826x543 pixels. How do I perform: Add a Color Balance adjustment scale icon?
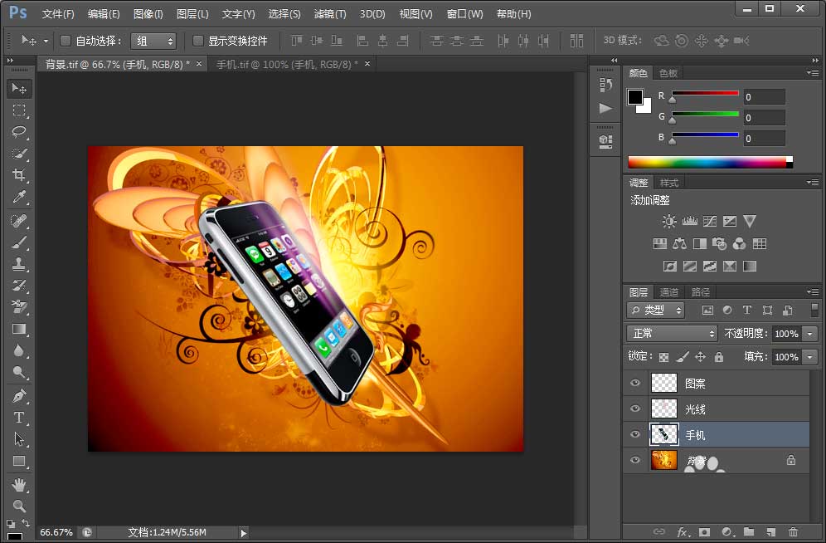pyautogui.click(x=679, y=243)
